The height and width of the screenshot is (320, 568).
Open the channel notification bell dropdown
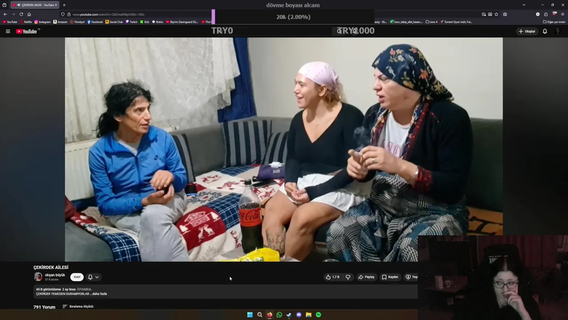coord(93,277)
